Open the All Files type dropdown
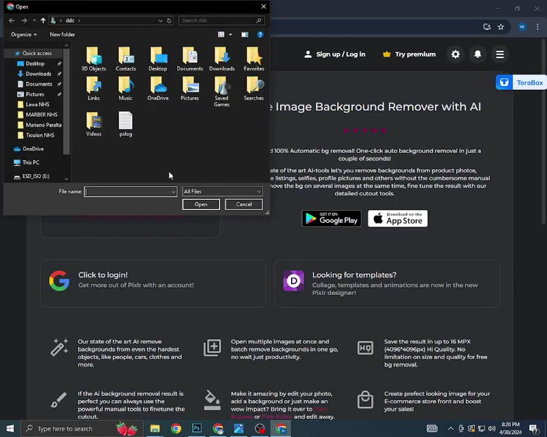This screenshot has width=547, height=437. pyautogui.click(x=222, y=192)
